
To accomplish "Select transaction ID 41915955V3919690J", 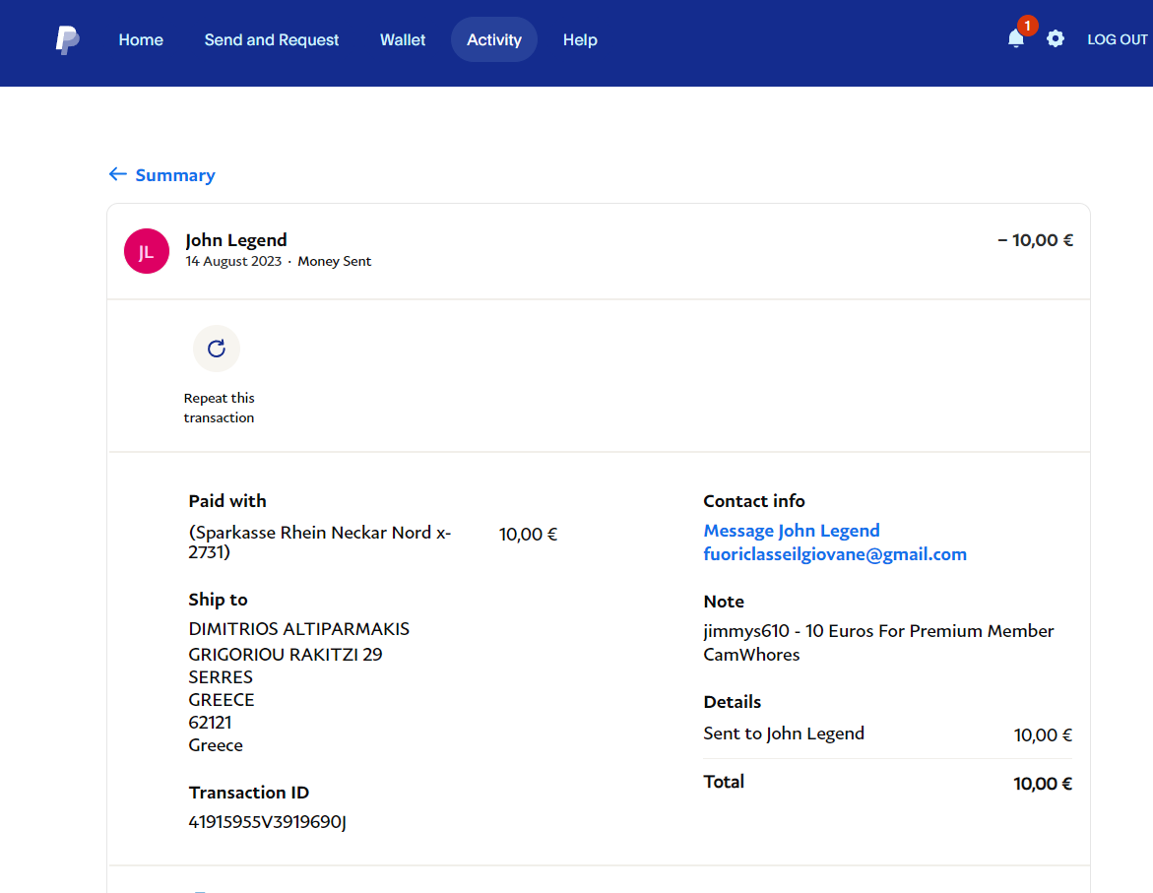I will [x=267, y=822].
